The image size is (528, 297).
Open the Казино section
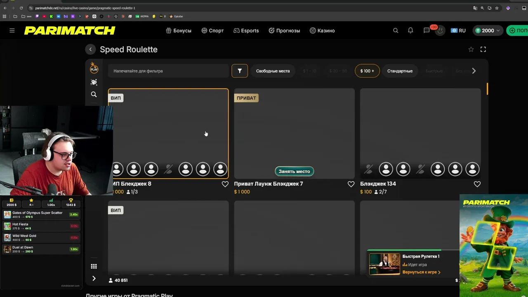(x=322, y=31)
